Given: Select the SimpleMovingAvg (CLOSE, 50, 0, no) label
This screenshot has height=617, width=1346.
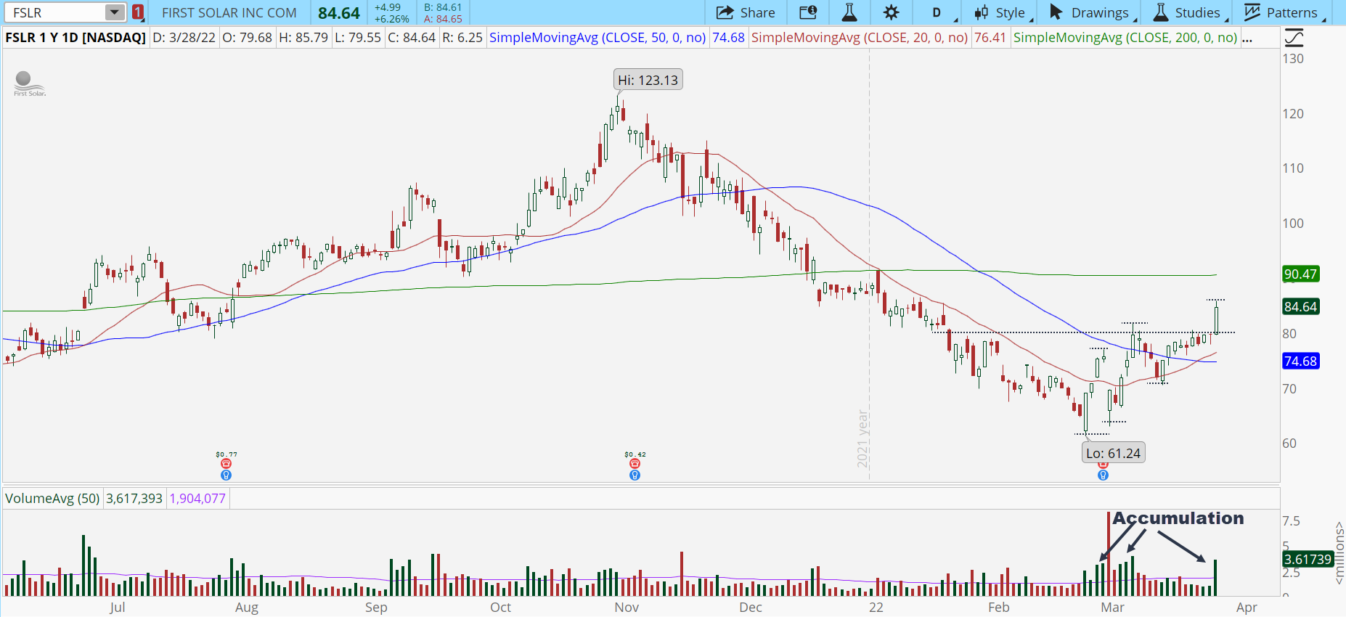Looking at the screenshot, I should tap(597, 38).
